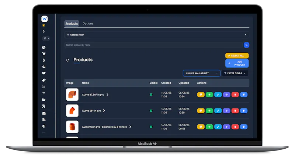
Task: Duplicate Curva 45° in pvc with blue copy button
Action: (244, 111)
